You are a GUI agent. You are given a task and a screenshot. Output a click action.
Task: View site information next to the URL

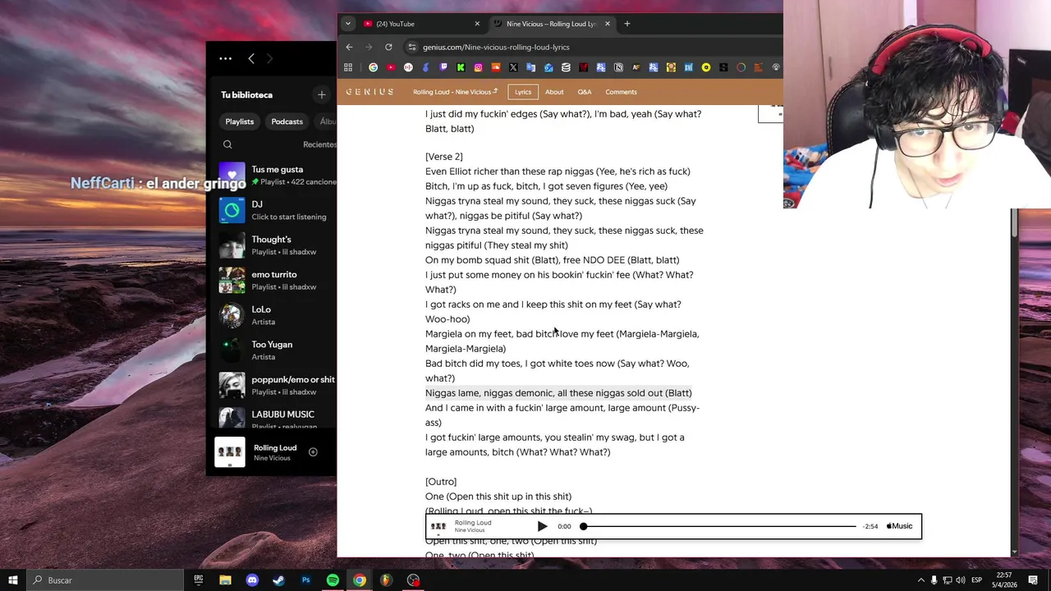pyautogui.click(x=412, y=47)
